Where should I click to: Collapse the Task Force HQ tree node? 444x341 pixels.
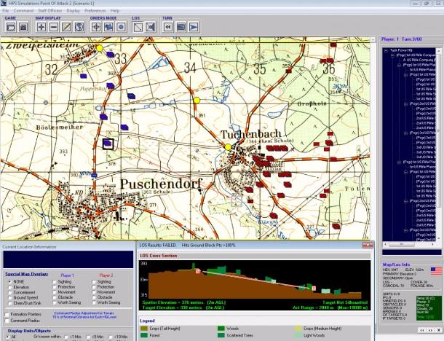tap(386, 50)
